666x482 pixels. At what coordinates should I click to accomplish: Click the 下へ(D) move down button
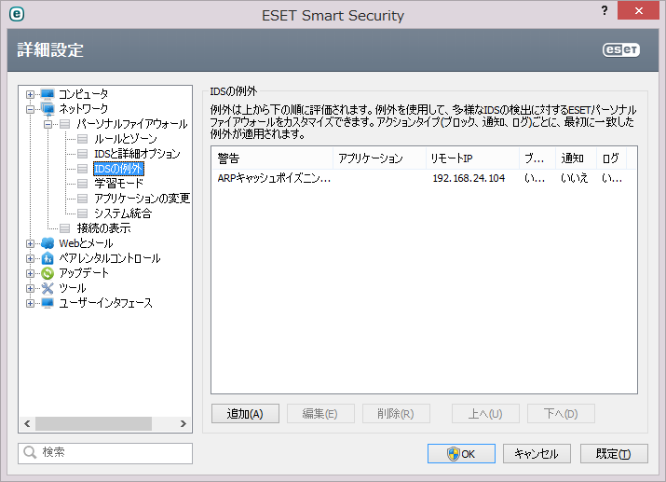(x=561, y=414)
